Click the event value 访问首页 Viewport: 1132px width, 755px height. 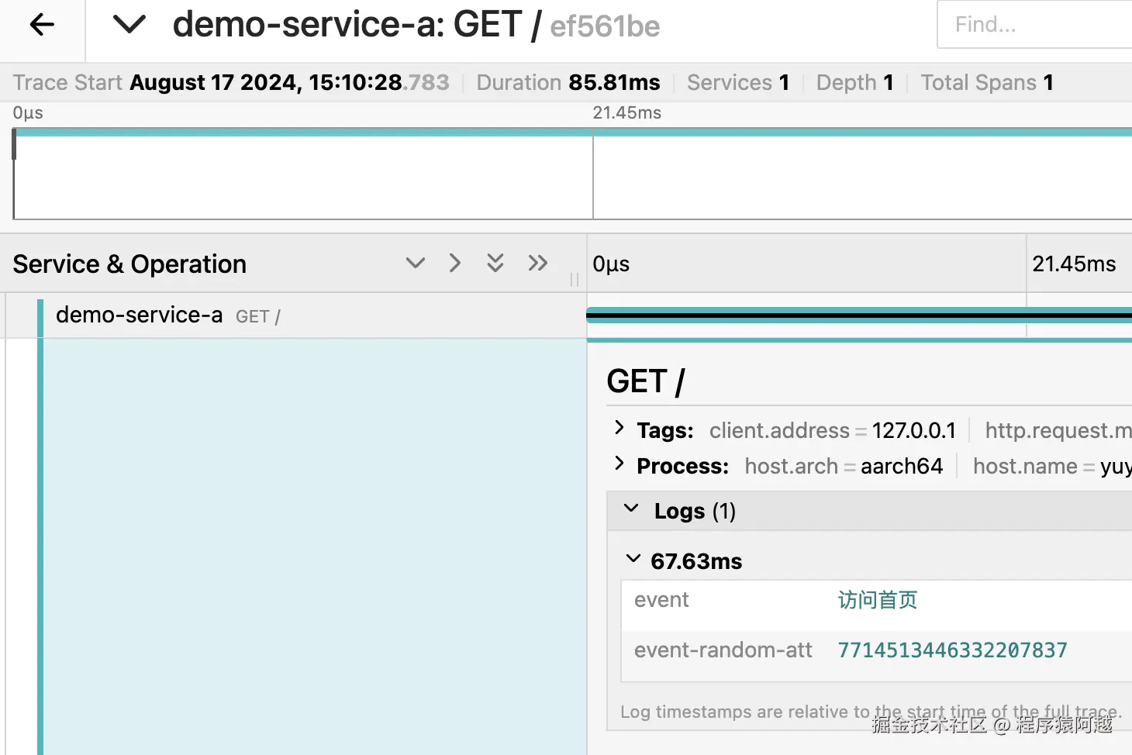tap(877, 600)
